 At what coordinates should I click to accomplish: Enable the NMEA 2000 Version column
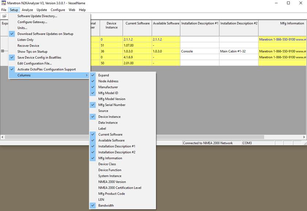(112, 182)
